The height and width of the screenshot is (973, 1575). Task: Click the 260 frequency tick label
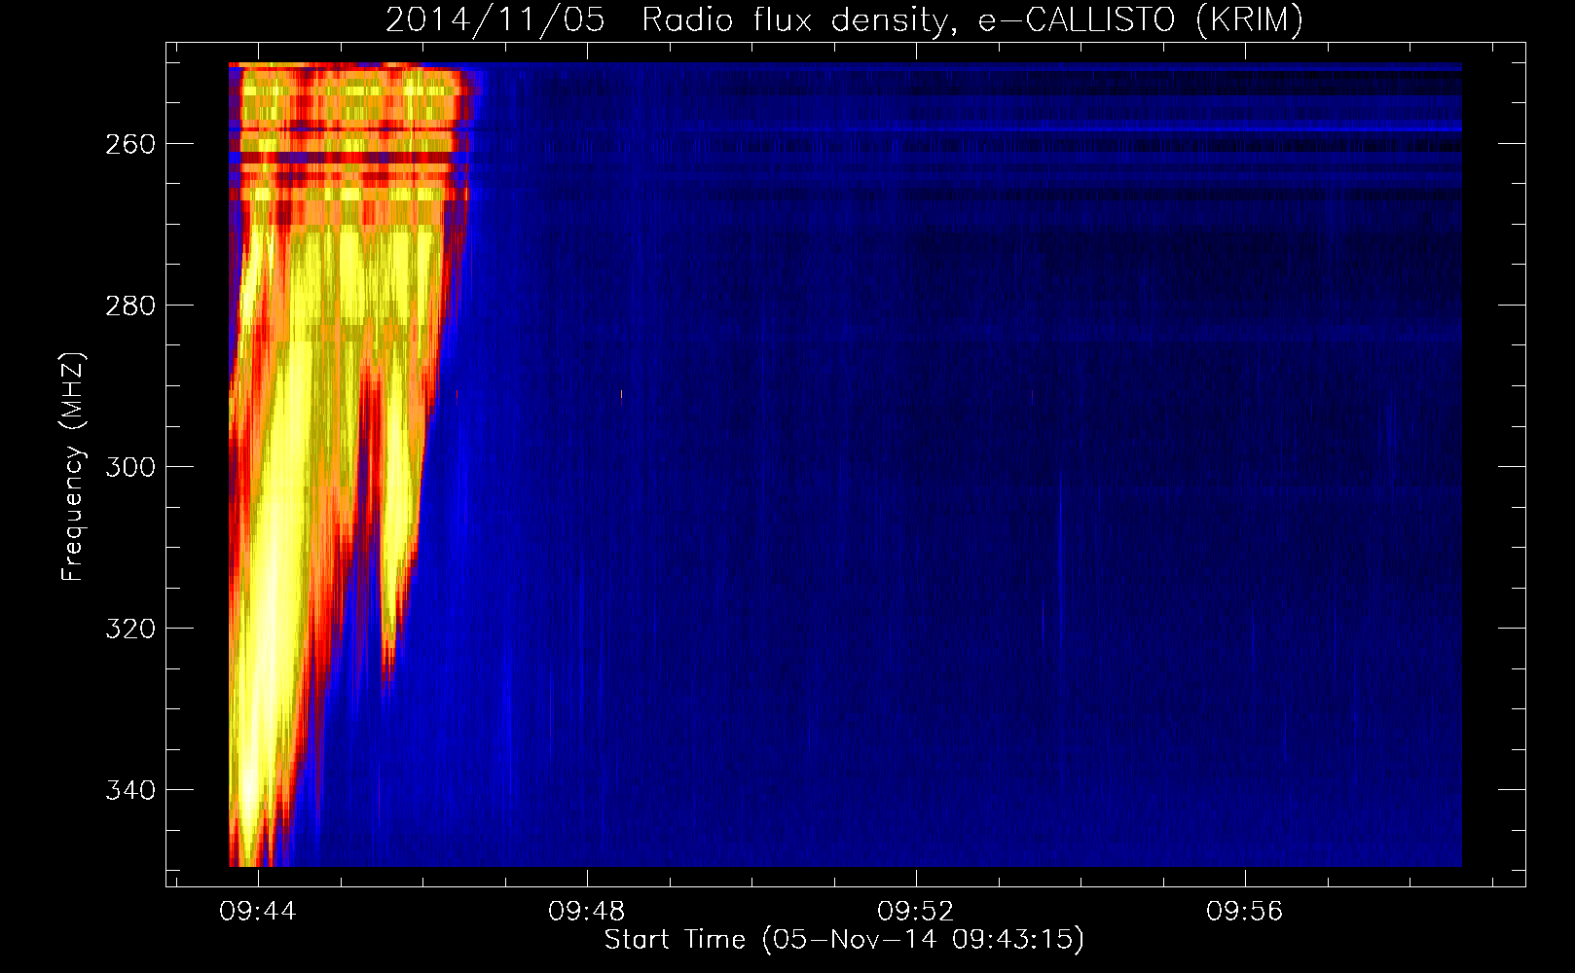(129, 144)
